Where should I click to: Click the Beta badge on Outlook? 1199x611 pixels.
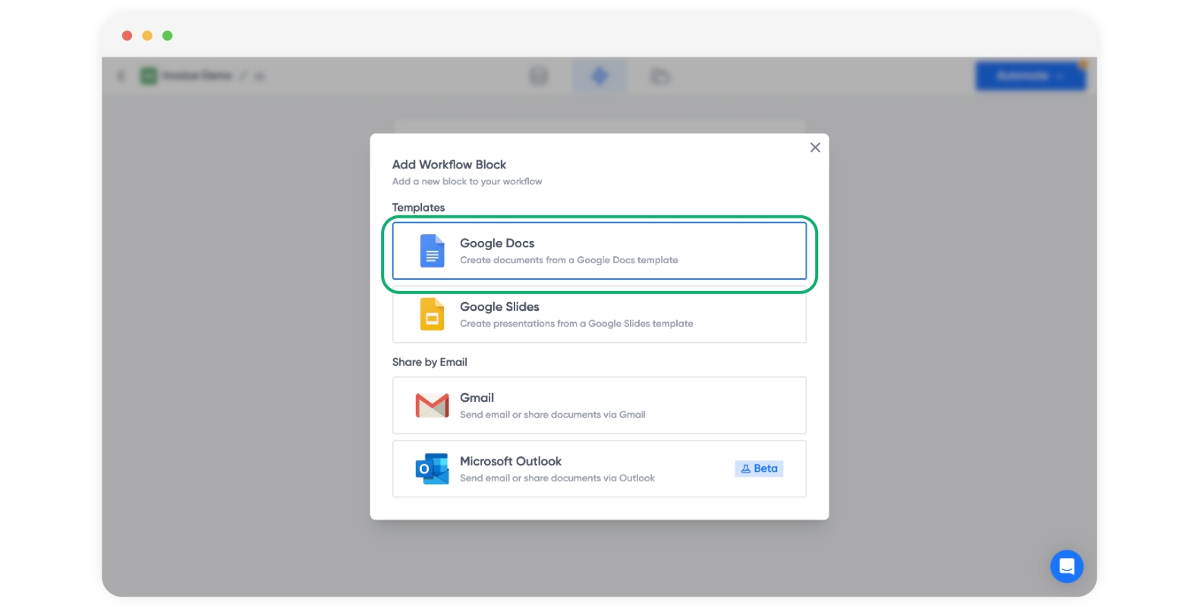point(759,468)
